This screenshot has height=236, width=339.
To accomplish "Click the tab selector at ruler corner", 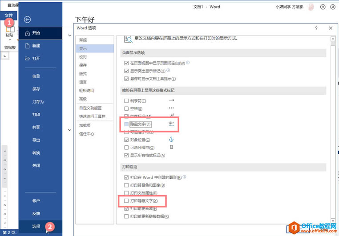I will 5,56.
